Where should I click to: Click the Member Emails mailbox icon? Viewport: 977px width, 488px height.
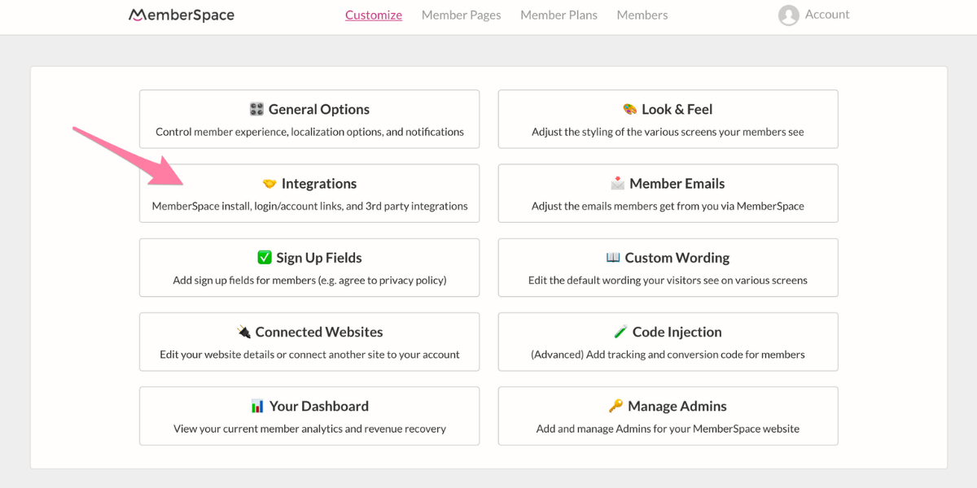coord(617,183)
